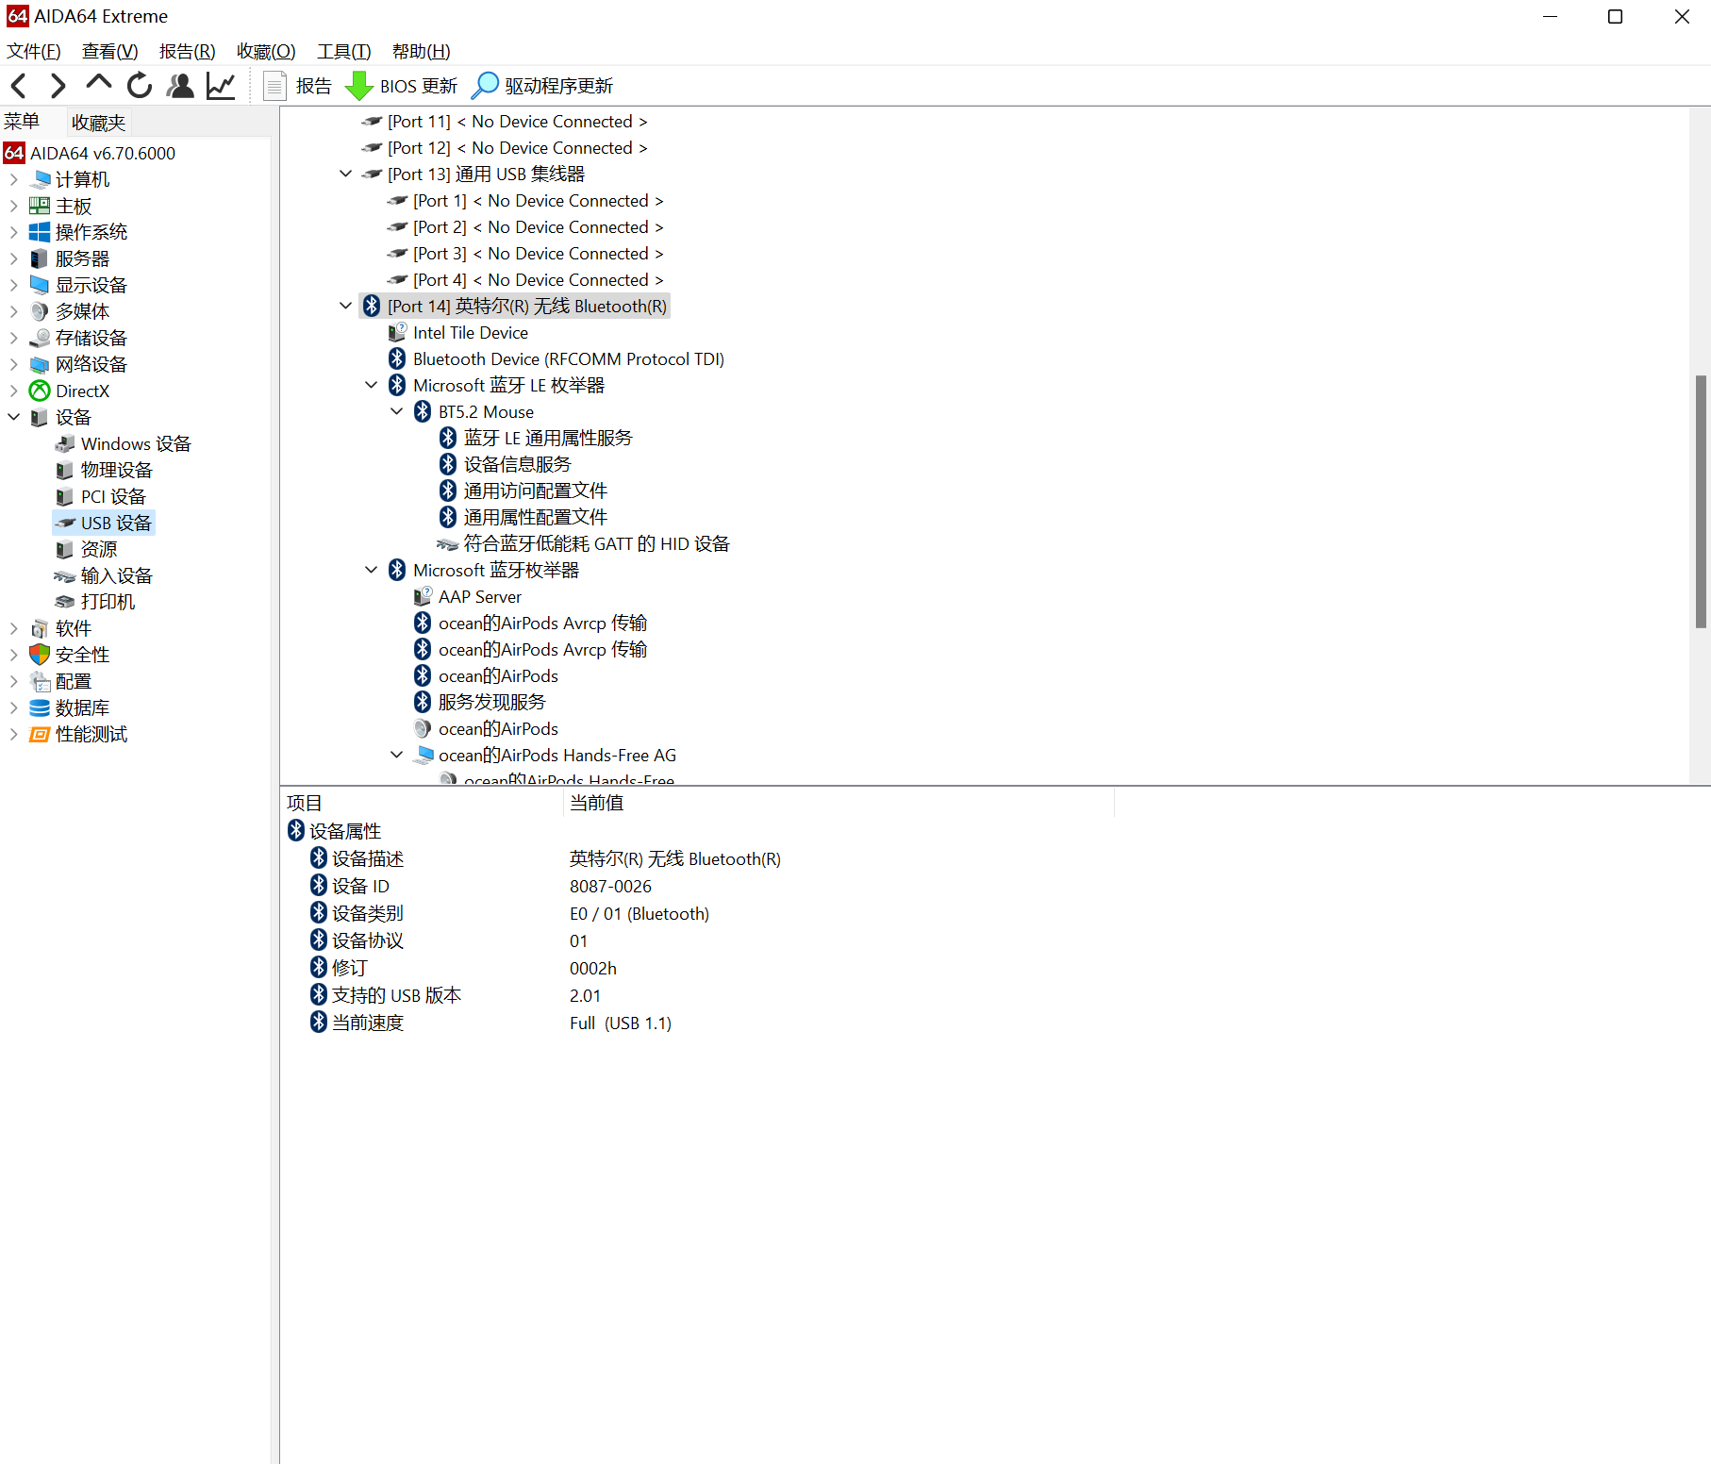Collapse the Microsoft 蓝牙 LE 枚举器 node
The image size is (1711, 1464).
click(371, 385)
